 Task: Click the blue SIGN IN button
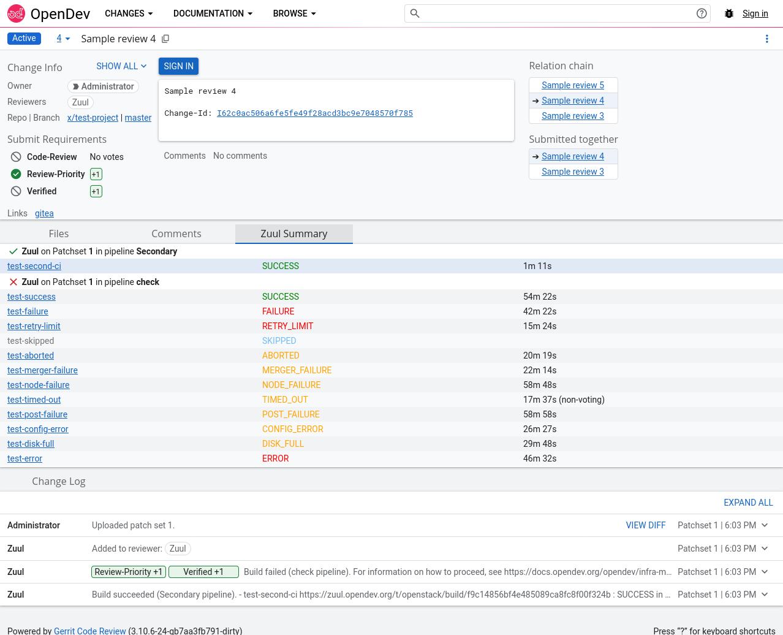[x=179, y=66]
